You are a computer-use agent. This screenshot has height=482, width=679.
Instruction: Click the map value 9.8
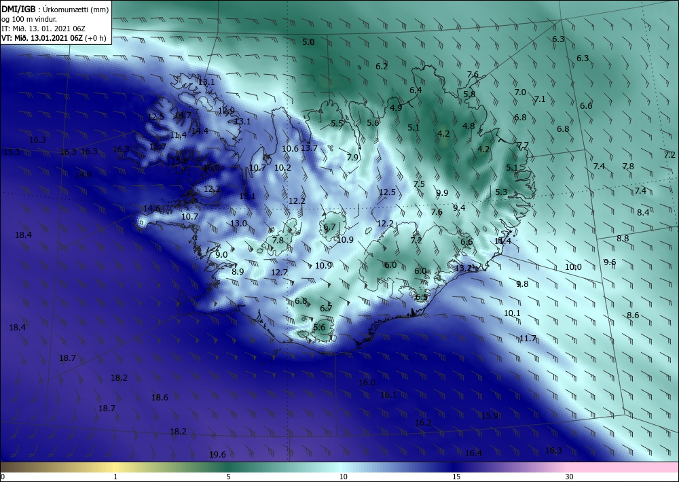pos(523,284)
